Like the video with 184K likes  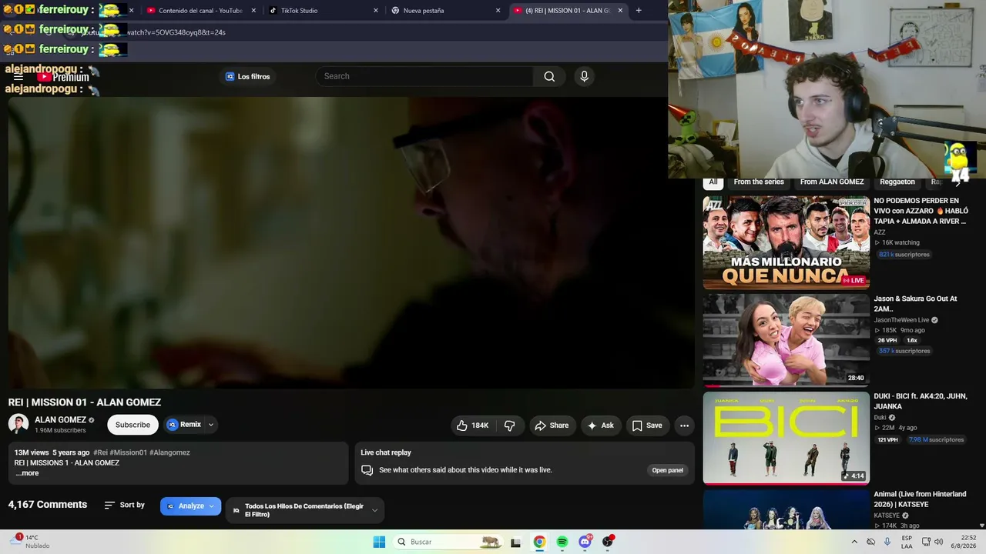472,426
